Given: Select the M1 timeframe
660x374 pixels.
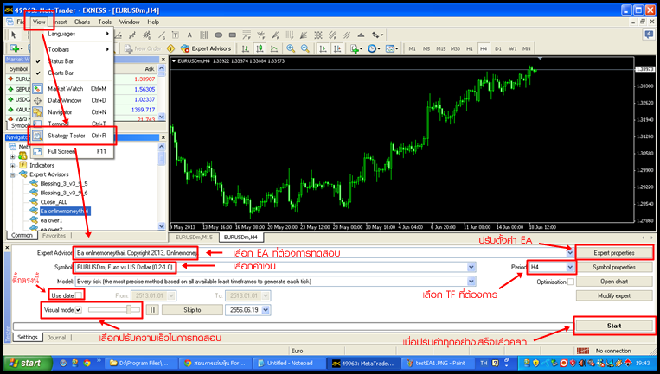Looking at the screenshot, I should point(412,48).
